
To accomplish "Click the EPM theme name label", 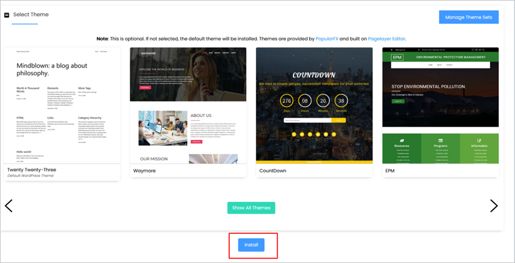I will point(390,171).
